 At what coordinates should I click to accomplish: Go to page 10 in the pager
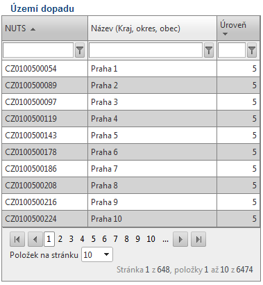151,239
